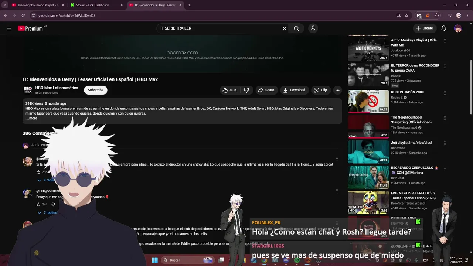Create a Clip of the video
473x266 pixels.
[x=320, y=90]
